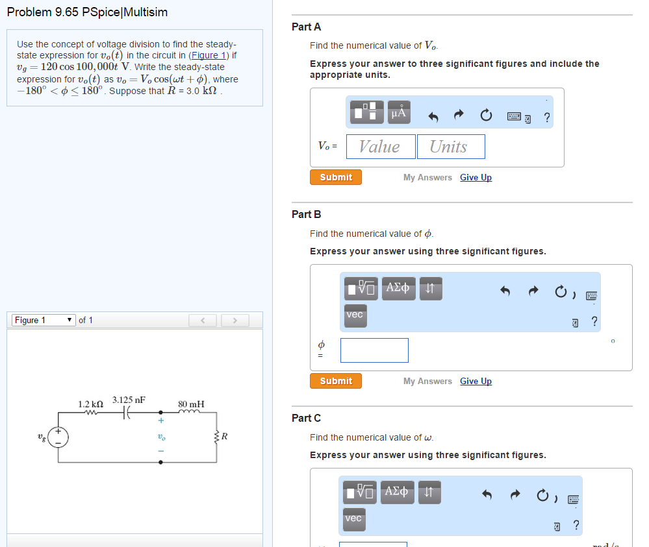
Task: Open the ΑΣφ Greek symbols palette in Part B
Action: (398, 288)
